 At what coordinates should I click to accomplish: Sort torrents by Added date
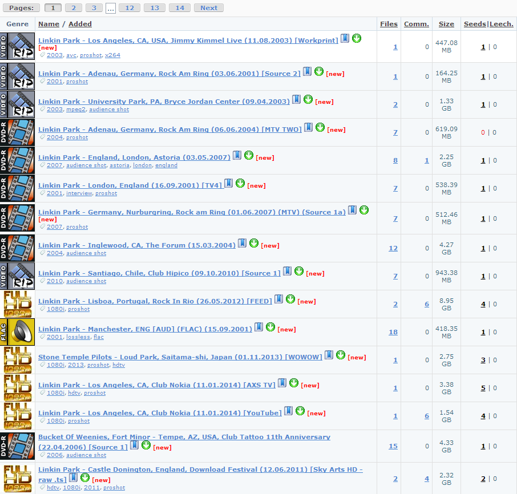point(80,24)
